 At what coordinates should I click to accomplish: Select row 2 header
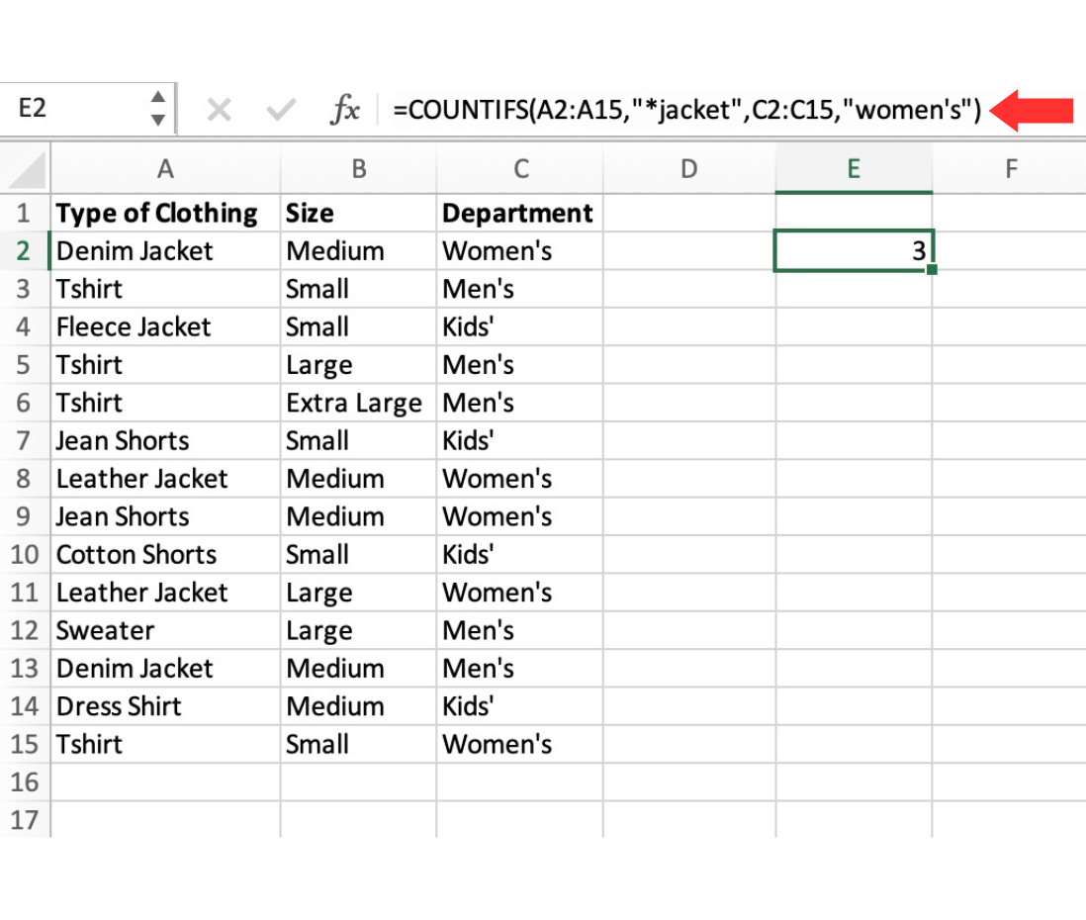coord(25,251)
